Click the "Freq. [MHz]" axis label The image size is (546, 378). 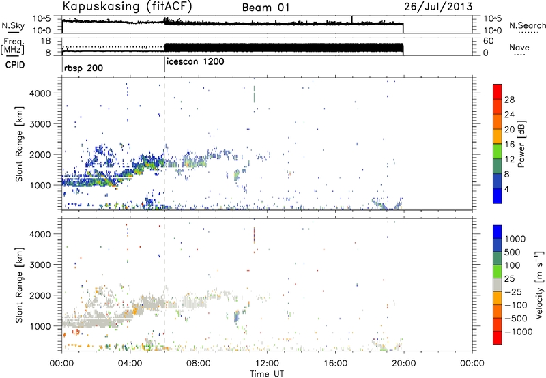pos(13,46)
